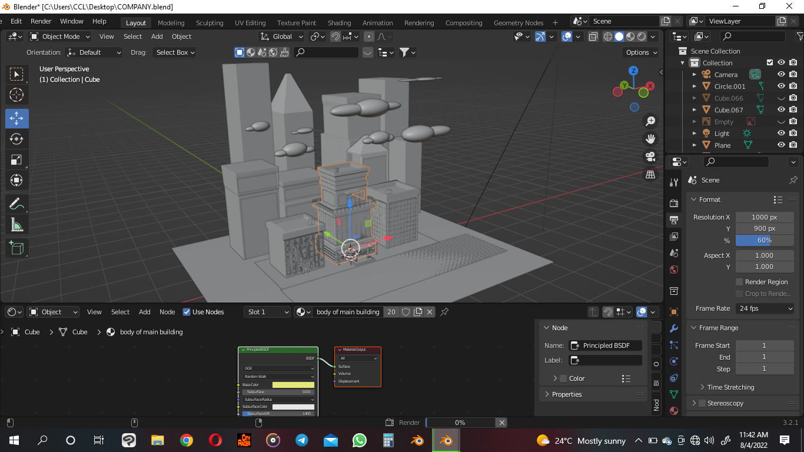Open the Output properties tab

[x=674, y=220]
